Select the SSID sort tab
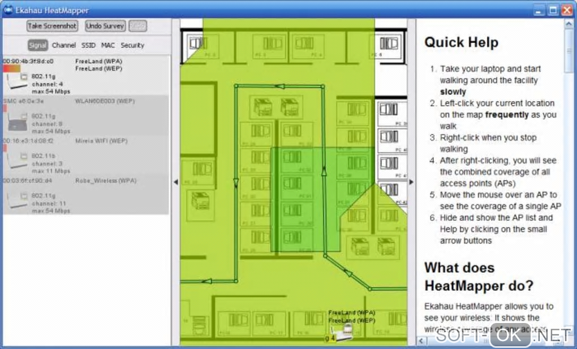 coord(88,45)
